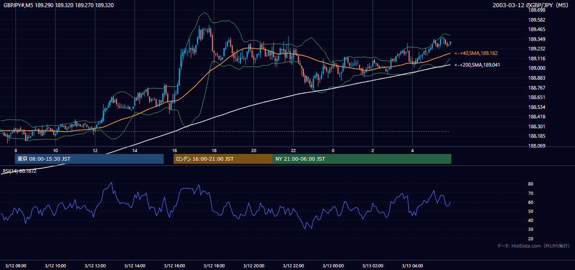Screen dimensions: 575x270
Task: Click the 3/13 04:00 time label
Action: pos(413,266)
